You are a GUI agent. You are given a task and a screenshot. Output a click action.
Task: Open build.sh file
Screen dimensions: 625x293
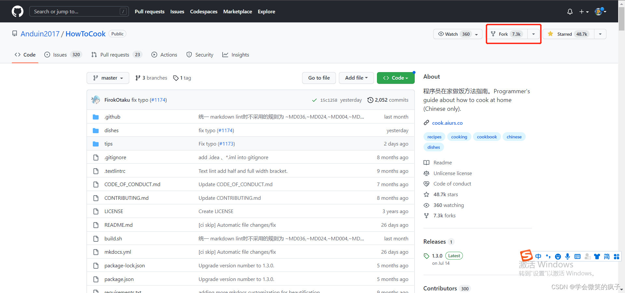(x=113, y=238)
